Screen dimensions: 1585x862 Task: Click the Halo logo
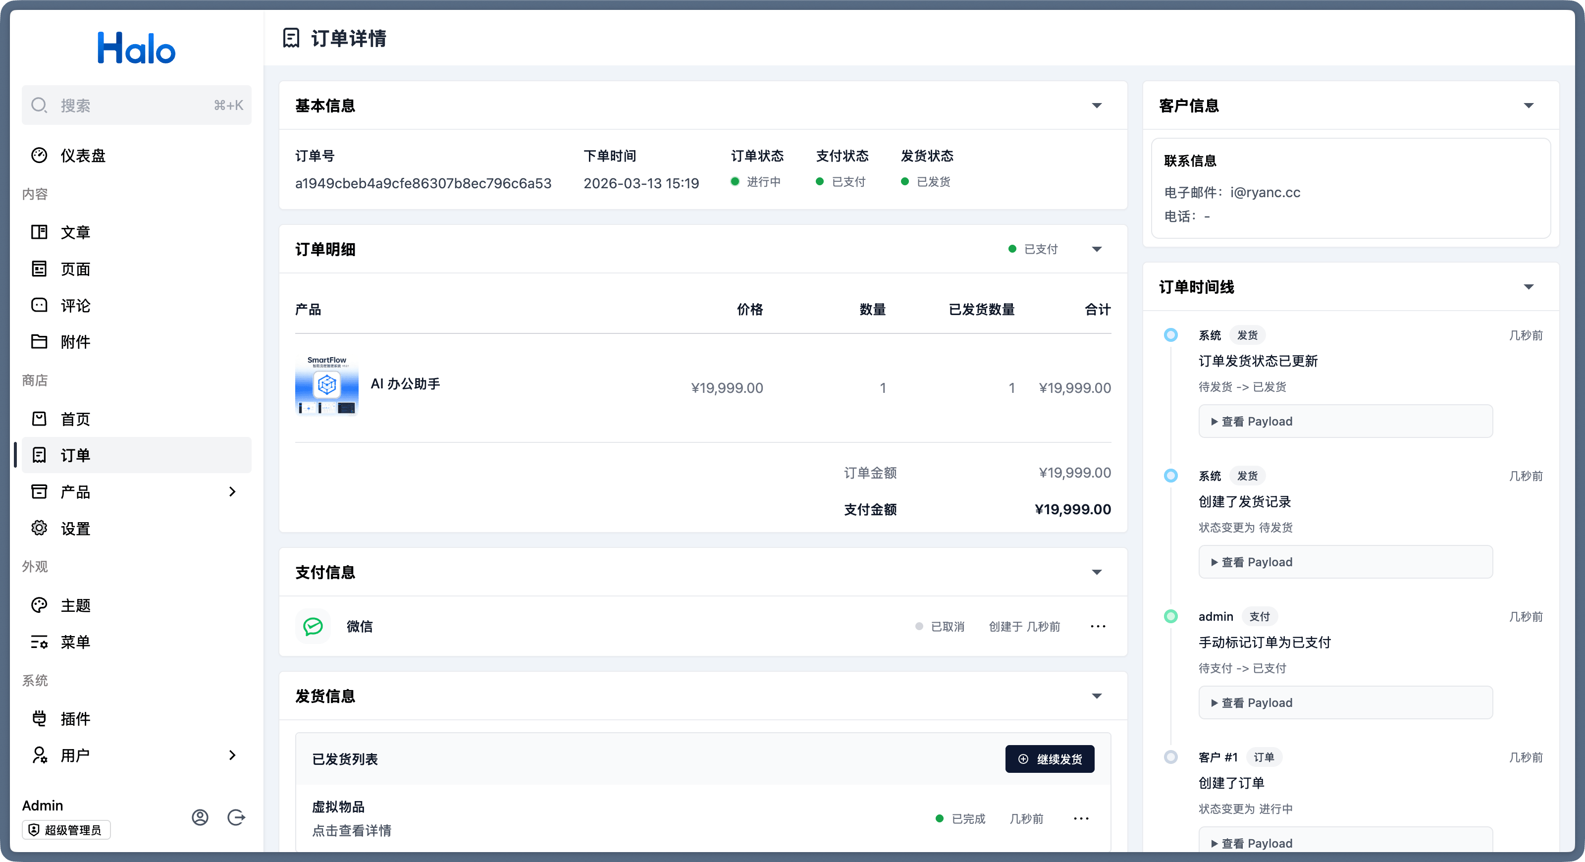tap(137, 48)
